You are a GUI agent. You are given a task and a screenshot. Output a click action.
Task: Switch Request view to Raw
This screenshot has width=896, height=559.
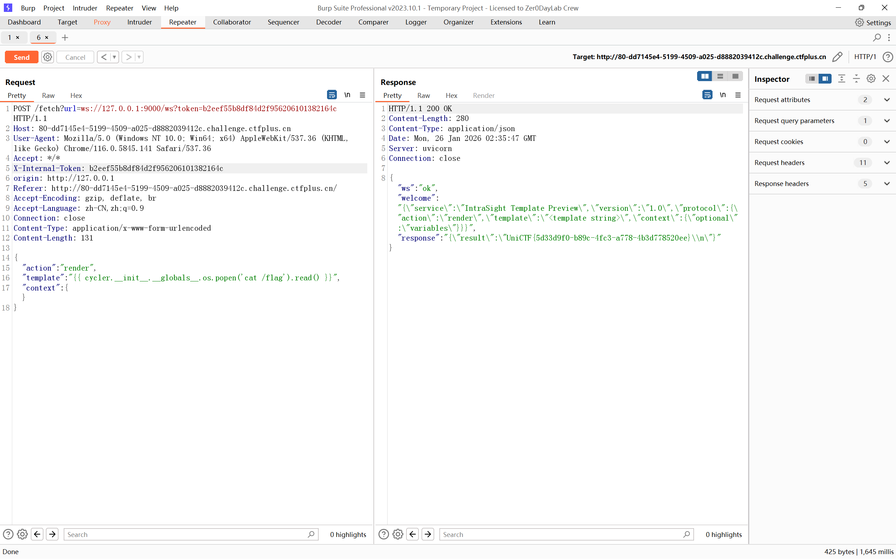point(48,95)
